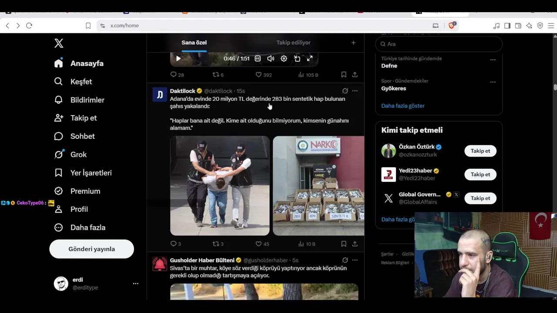Click the plus icon beside timeline tabs
Screen dimensions: 557x313
pyautogui.click(x=353, y=43)
